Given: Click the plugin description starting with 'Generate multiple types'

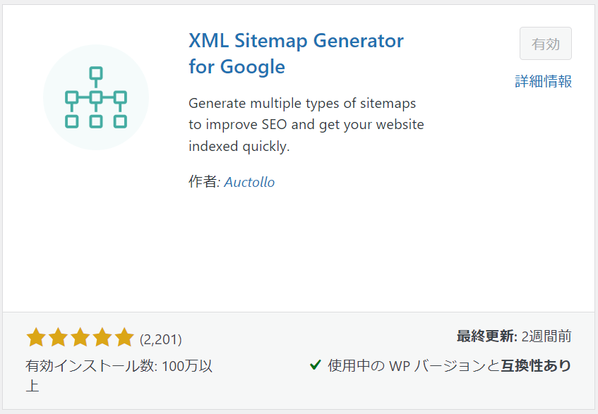Looking at the screenshot, I should [306, 125].
